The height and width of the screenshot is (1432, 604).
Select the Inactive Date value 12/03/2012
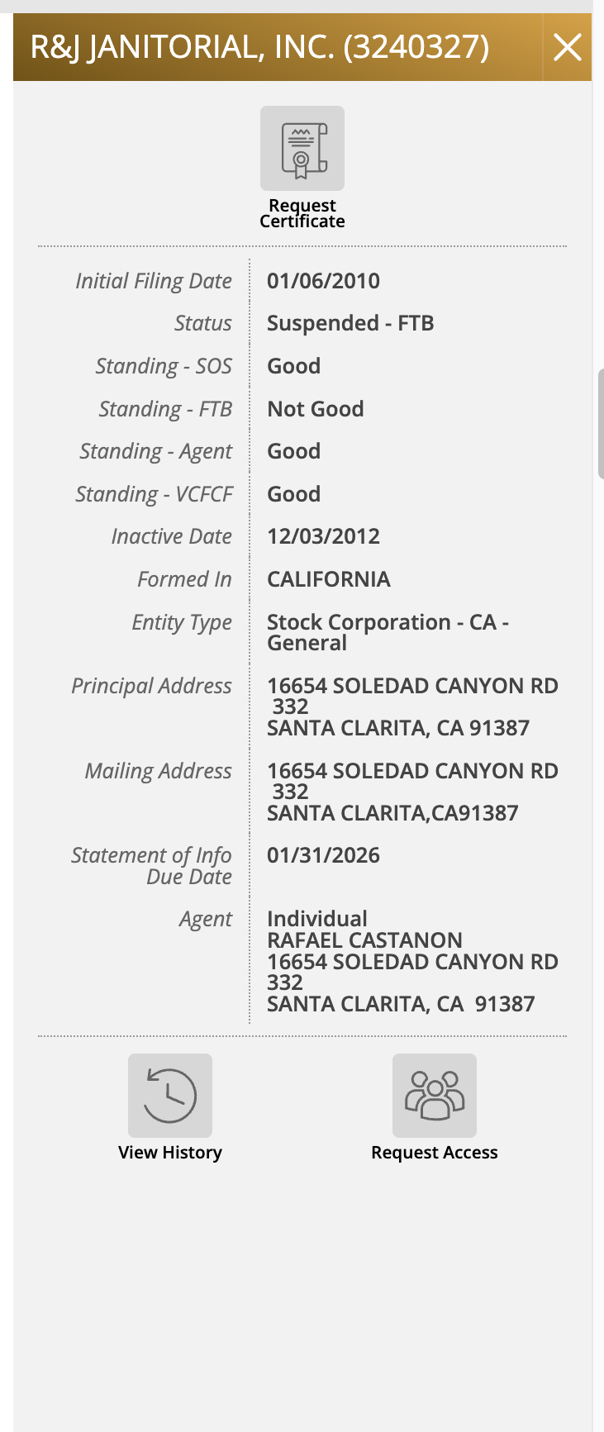pos(323,536)
